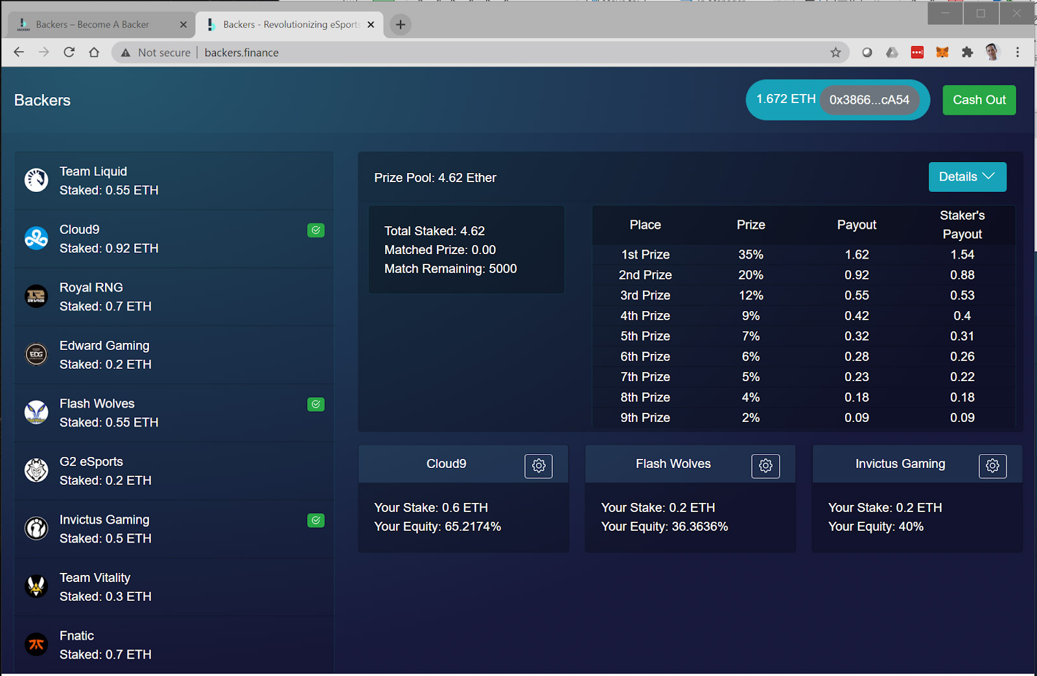Select the Royal RNG team name

91,287
